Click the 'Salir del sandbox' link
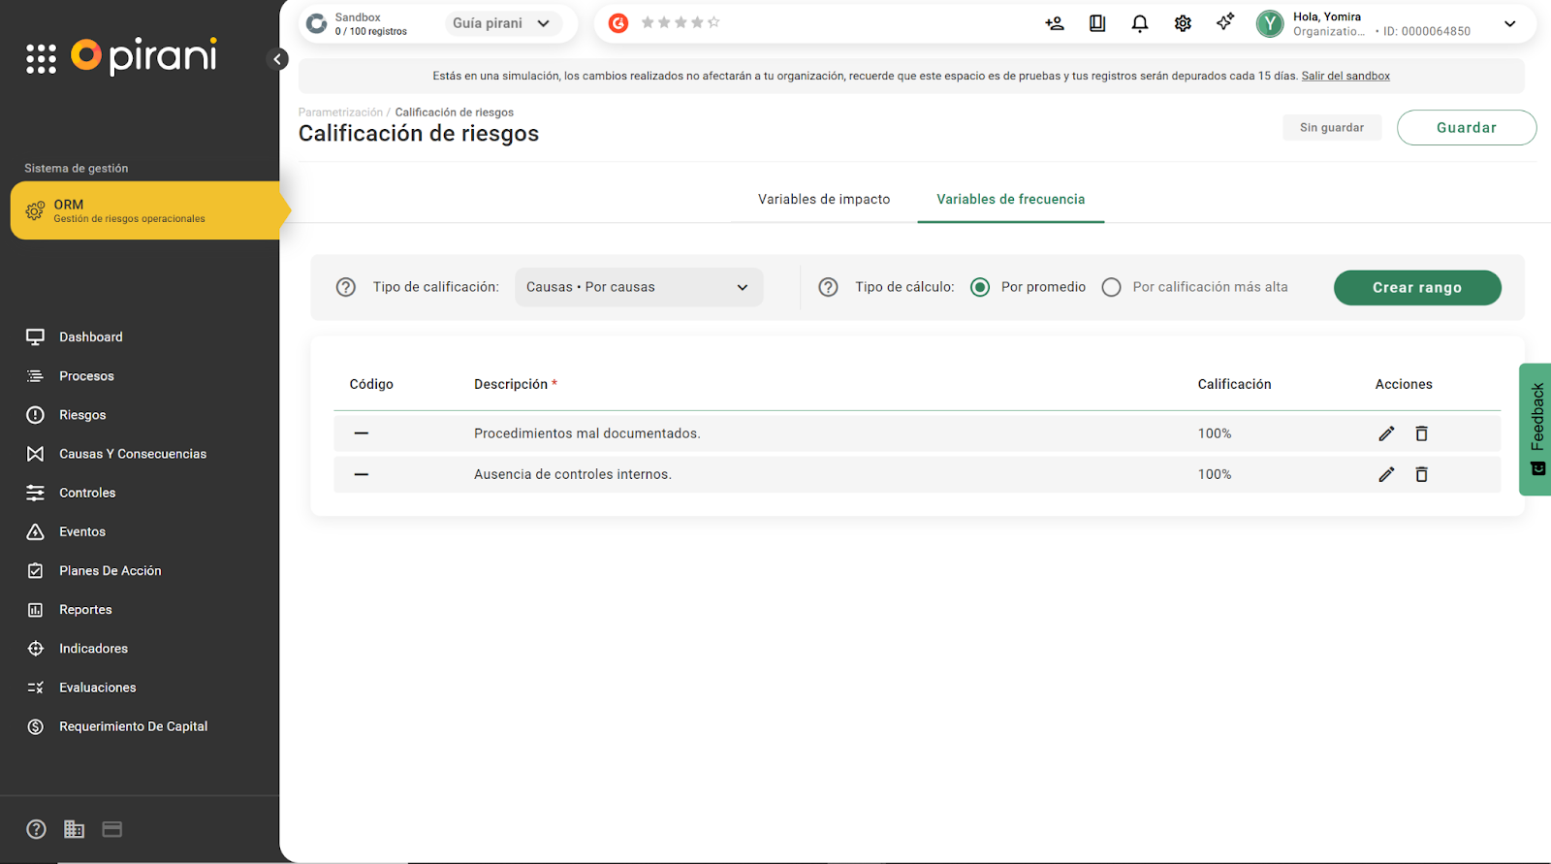 (x=1345, y=76)
